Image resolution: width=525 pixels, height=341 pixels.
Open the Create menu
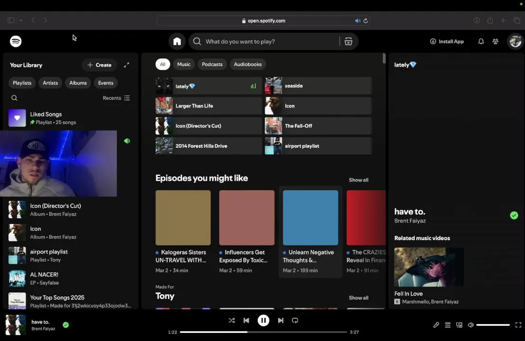100,65
